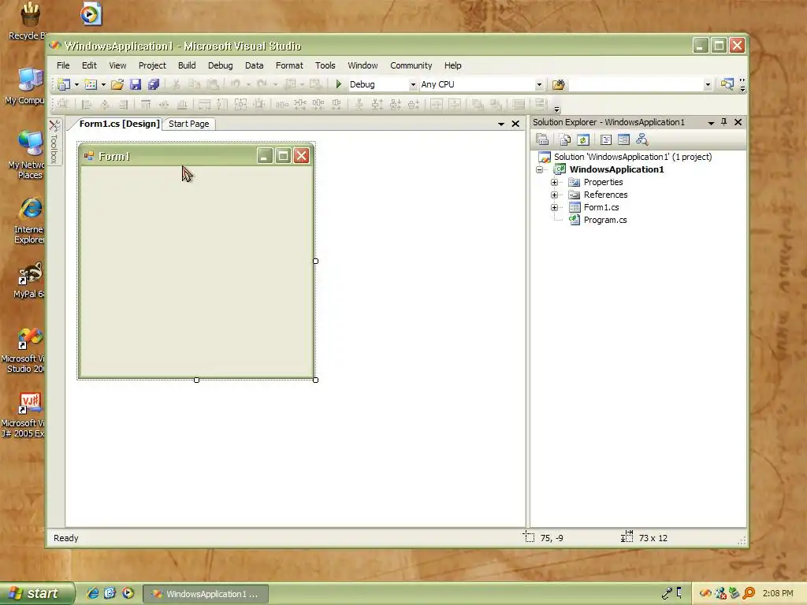Open dropdown arrow next to Add New Item icon
Screen dimensions: 807x605
click(103, 85)
